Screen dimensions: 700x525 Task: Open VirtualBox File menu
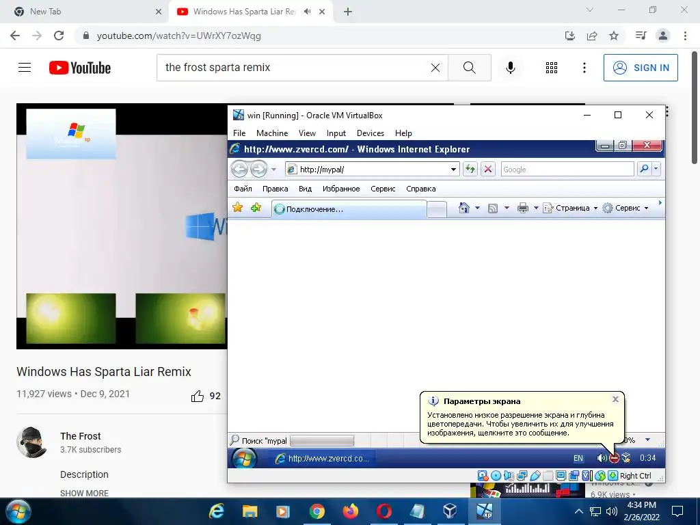coord(239,133)
